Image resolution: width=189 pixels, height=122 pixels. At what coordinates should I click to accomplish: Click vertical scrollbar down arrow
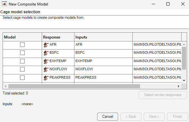184,81
